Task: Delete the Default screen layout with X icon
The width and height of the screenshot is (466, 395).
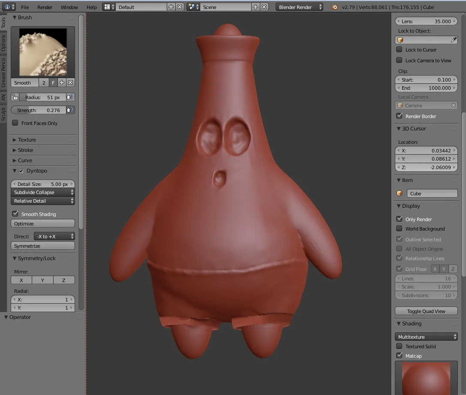Action: (x=180, y=7)
